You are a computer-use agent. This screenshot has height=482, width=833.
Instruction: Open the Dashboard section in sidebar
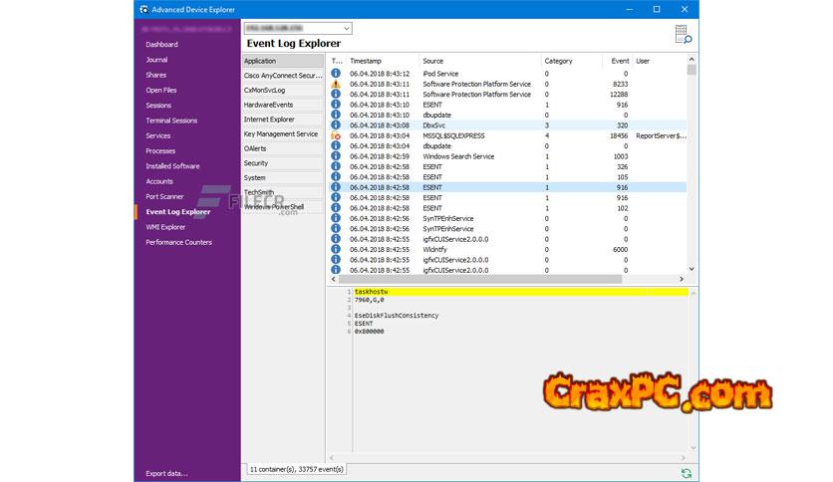pyautogui.click(x=161, y=45)
